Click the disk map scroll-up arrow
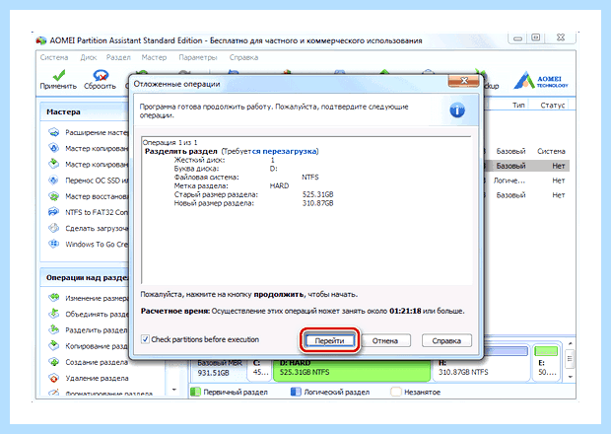The width and height of the screenshot is (611, 434). pos(570,343)
